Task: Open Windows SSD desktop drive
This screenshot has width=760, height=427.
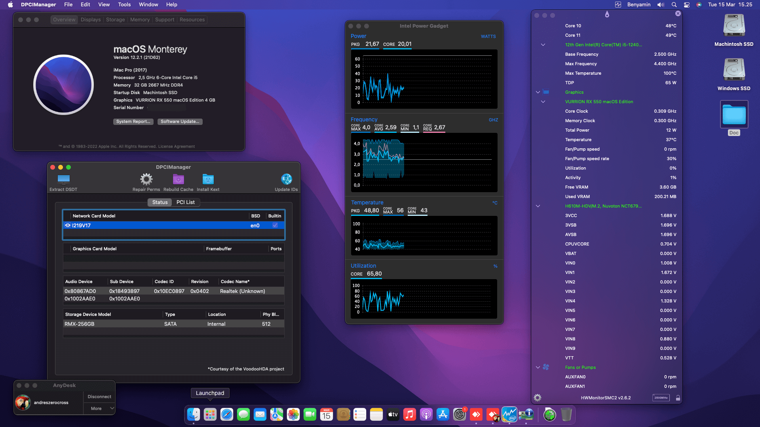Action: [x=734, y=70]
